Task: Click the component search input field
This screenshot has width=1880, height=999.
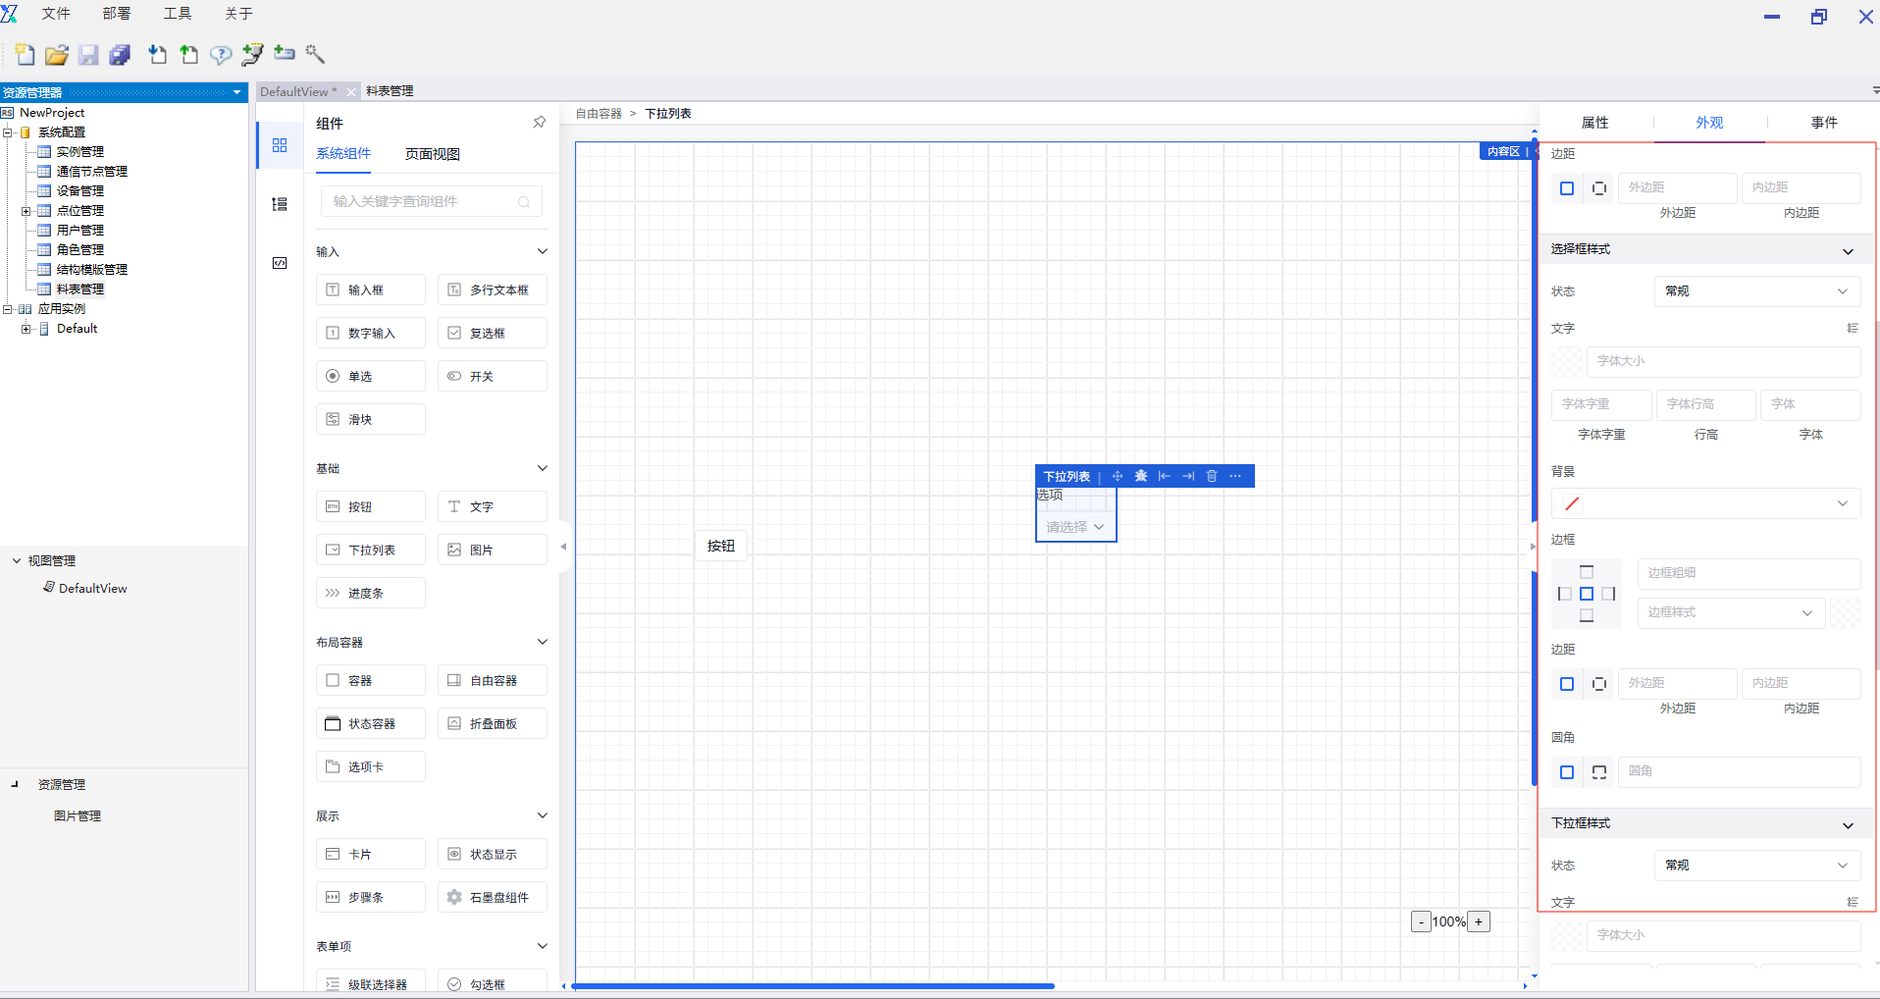Action: click(422, 201)
